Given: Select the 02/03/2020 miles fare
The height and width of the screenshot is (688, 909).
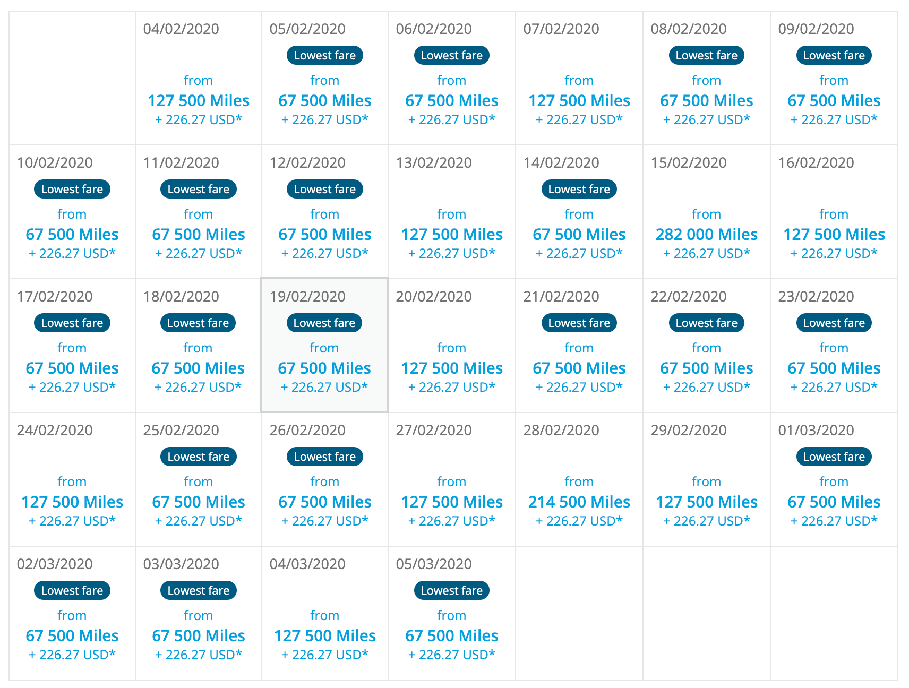Looking at the screenshot, I should 72,635.
